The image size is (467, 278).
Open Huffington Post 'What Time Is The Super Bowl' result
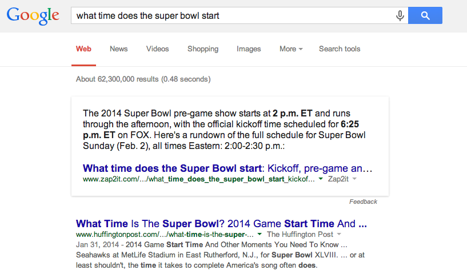pyautogui.click(x=221, y=224)
